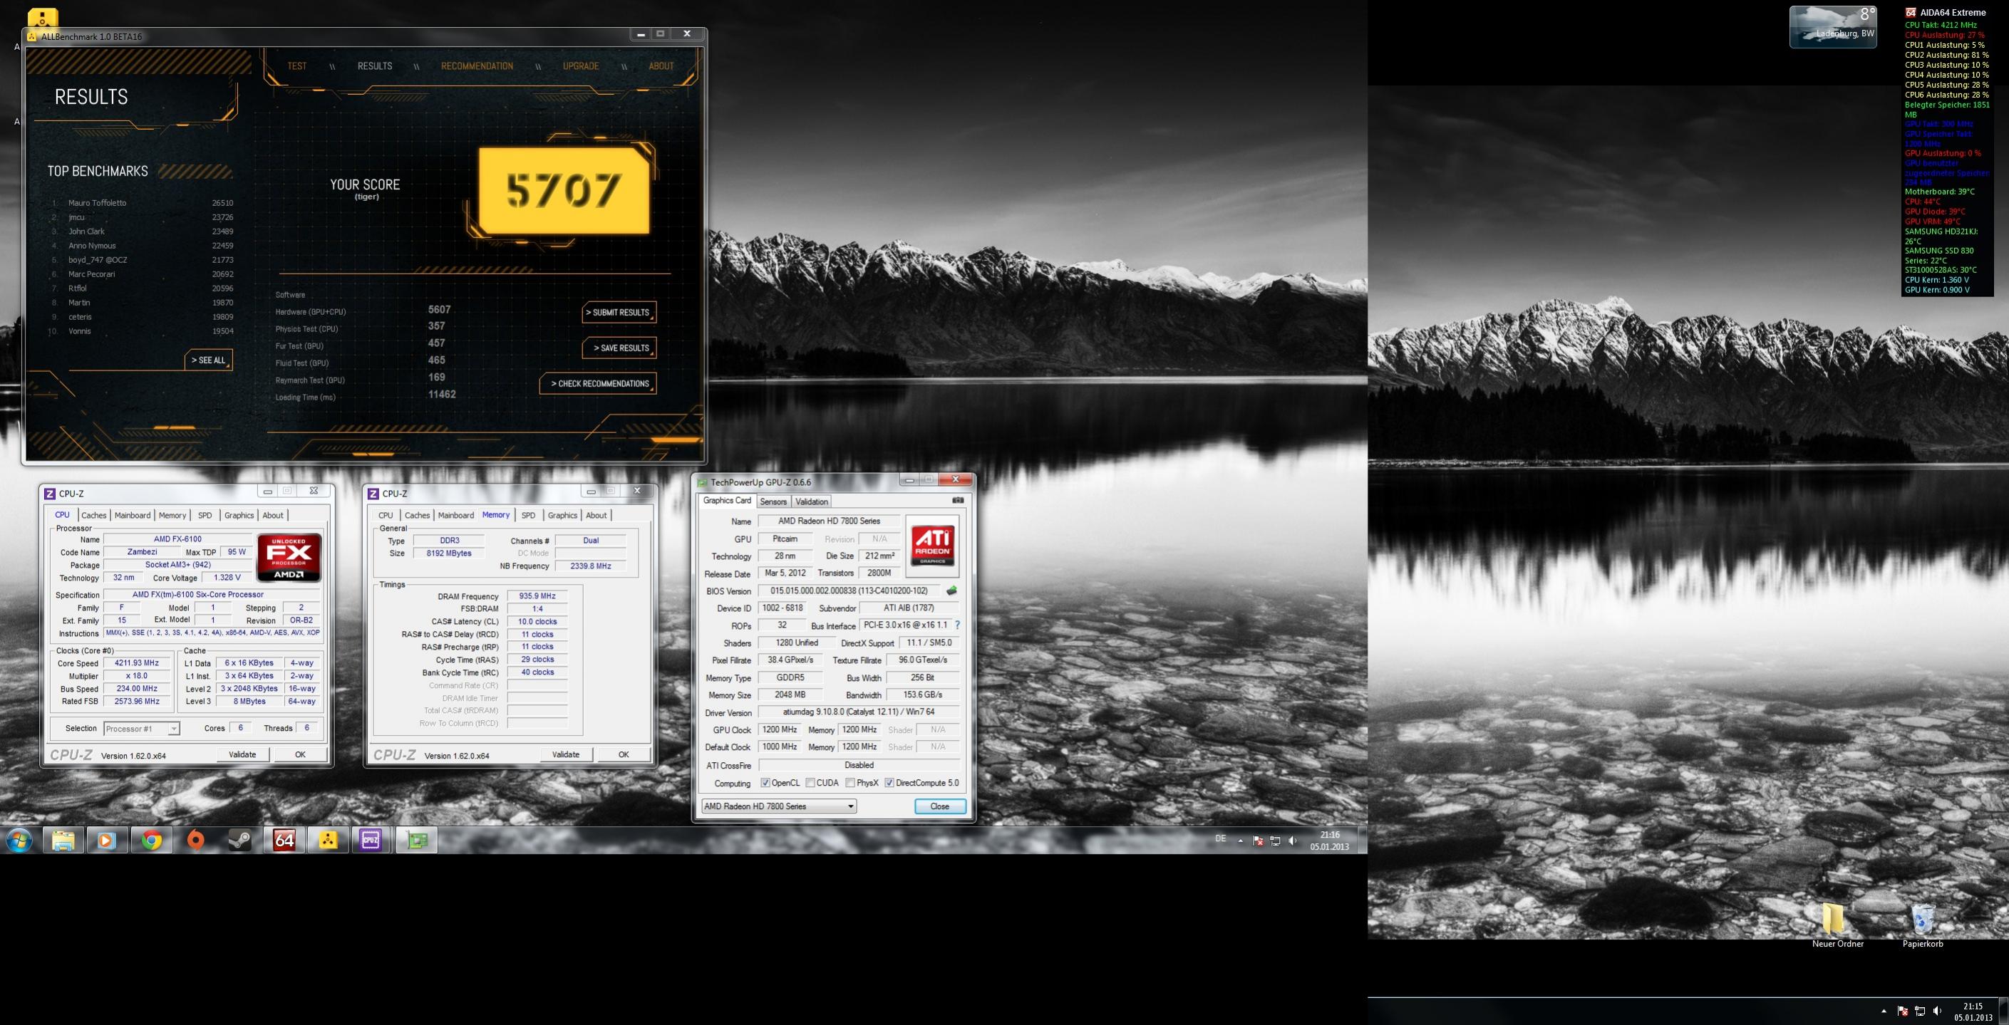The height and width of the screenshot is (1025, 2009).
Task: Open Steam from the taskbar
Action: coord(239,840)
